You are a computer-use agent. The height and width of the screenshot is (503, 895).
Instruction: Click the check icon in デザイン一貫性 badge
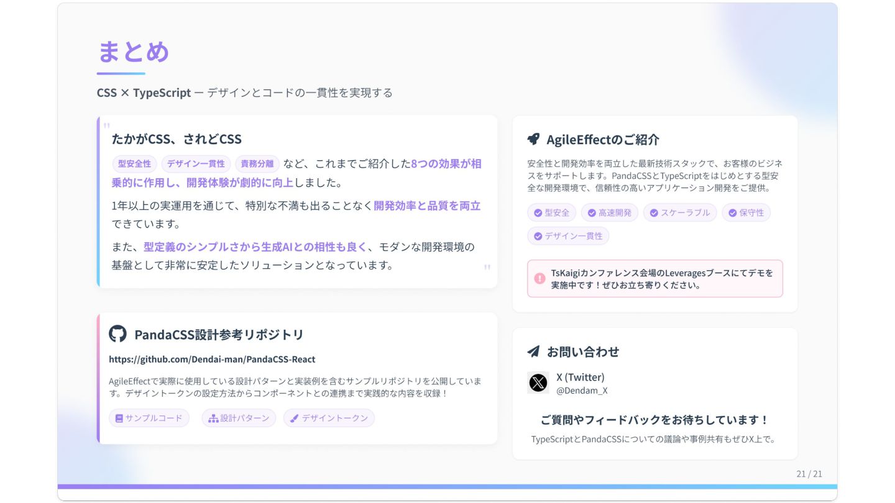(x=538, y=236)
